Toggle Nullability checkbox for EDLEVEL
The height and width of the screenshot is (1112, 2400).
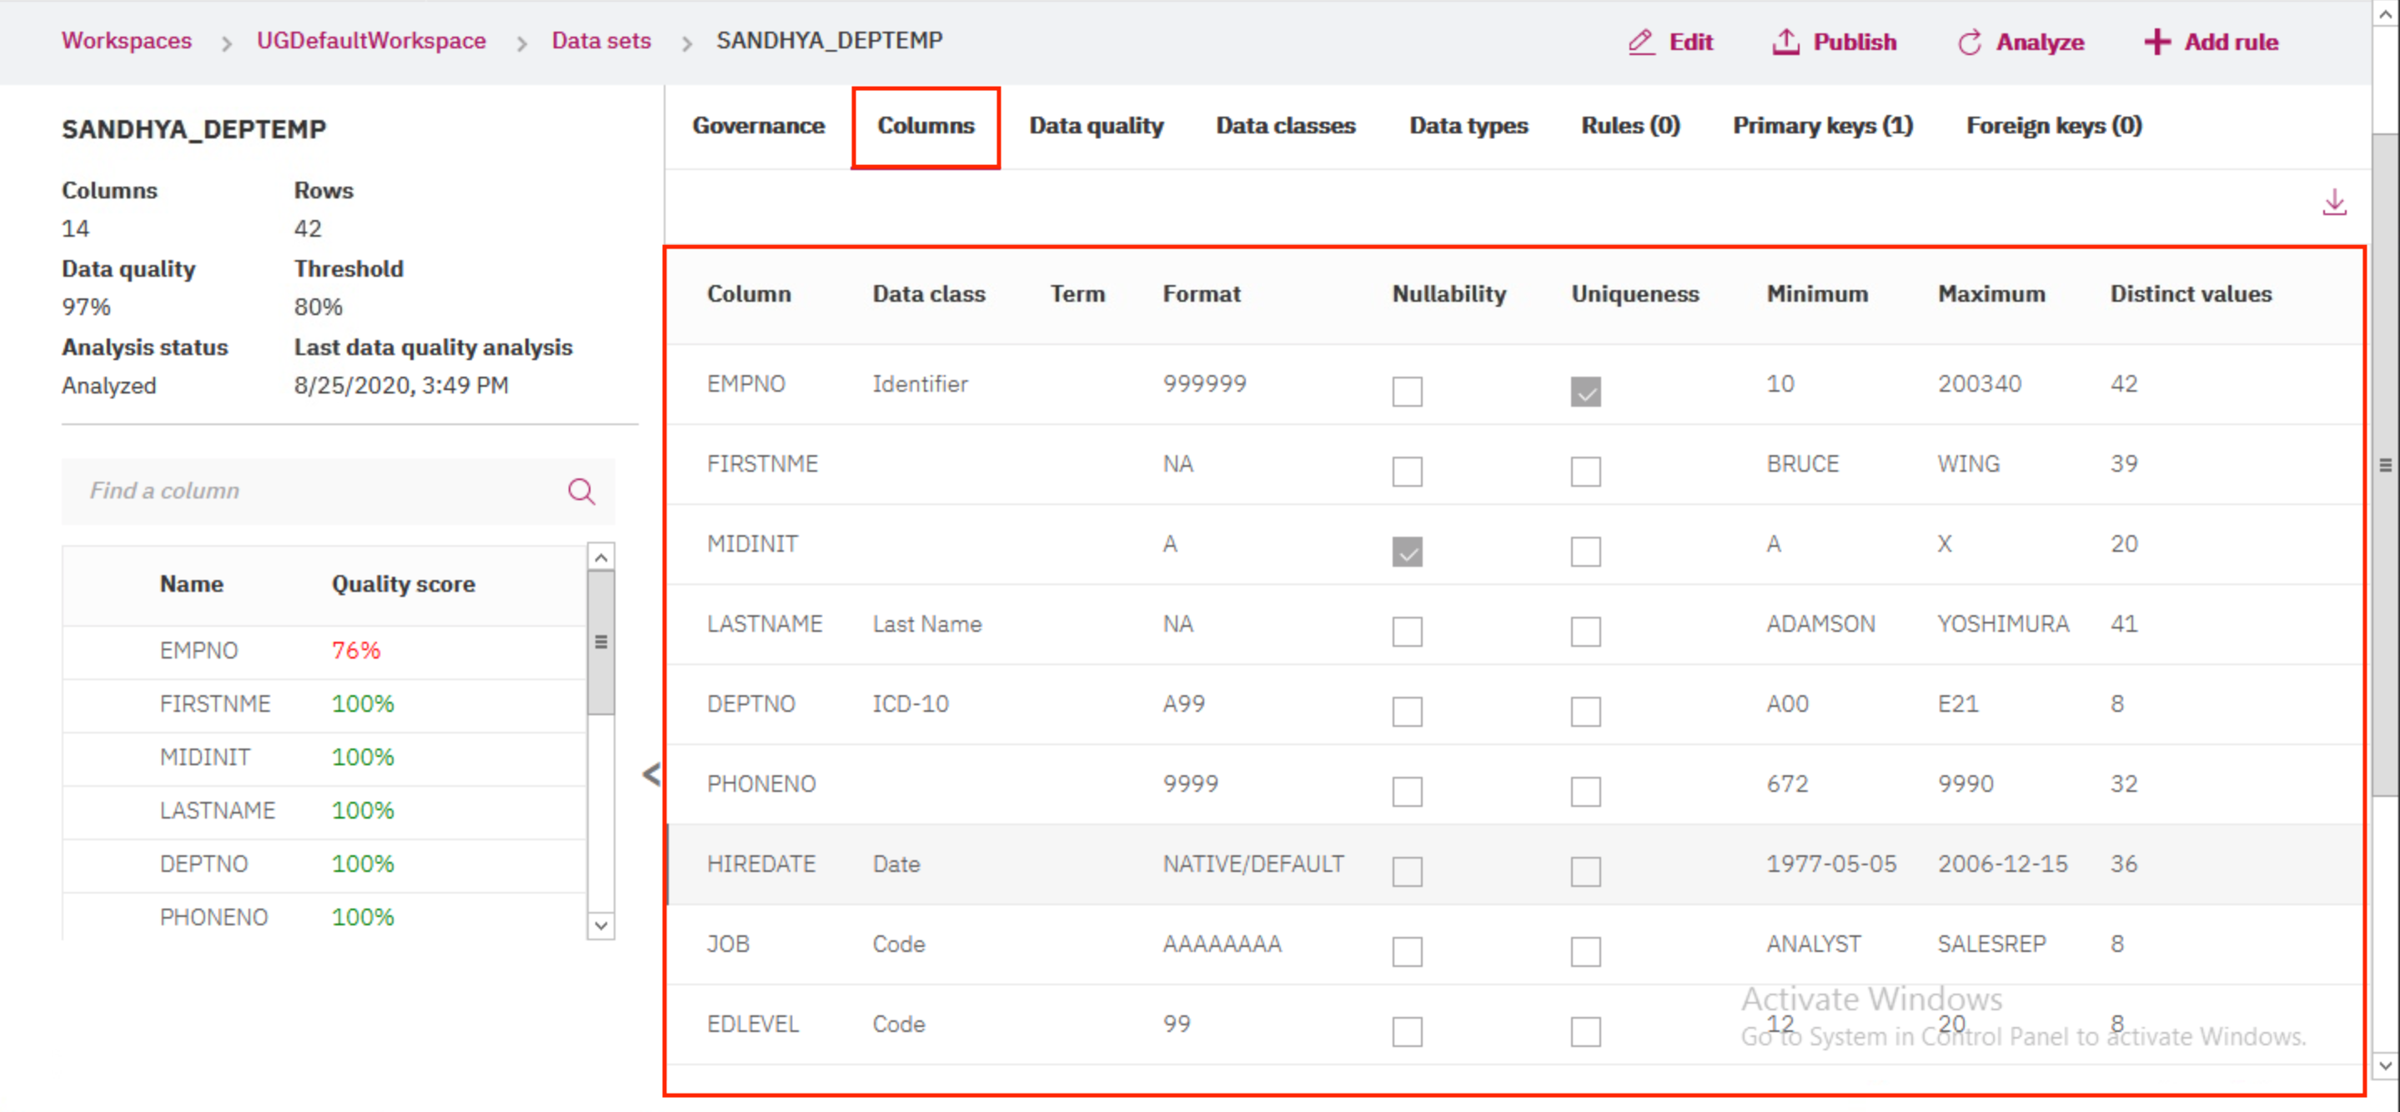(x=1407, y=1032)
